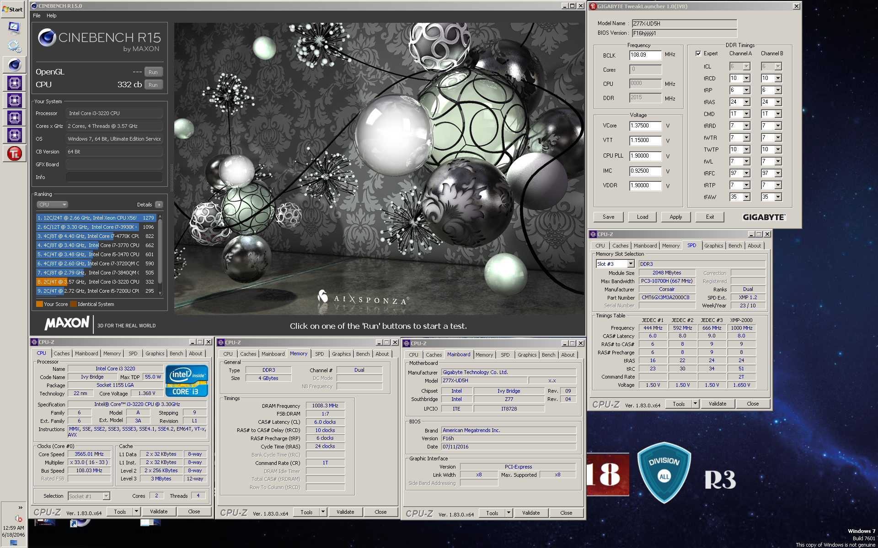Image resolution: width=878 pixels, height=548 pixels.
Task: Click the title bar icon of the CPU-Z Mainboard window
Action: [407, 343]
